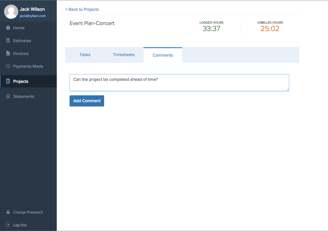Screen dimensions: 328x232
Task: Click the jack@zylkar.com email address
Action: coord(33,16)
